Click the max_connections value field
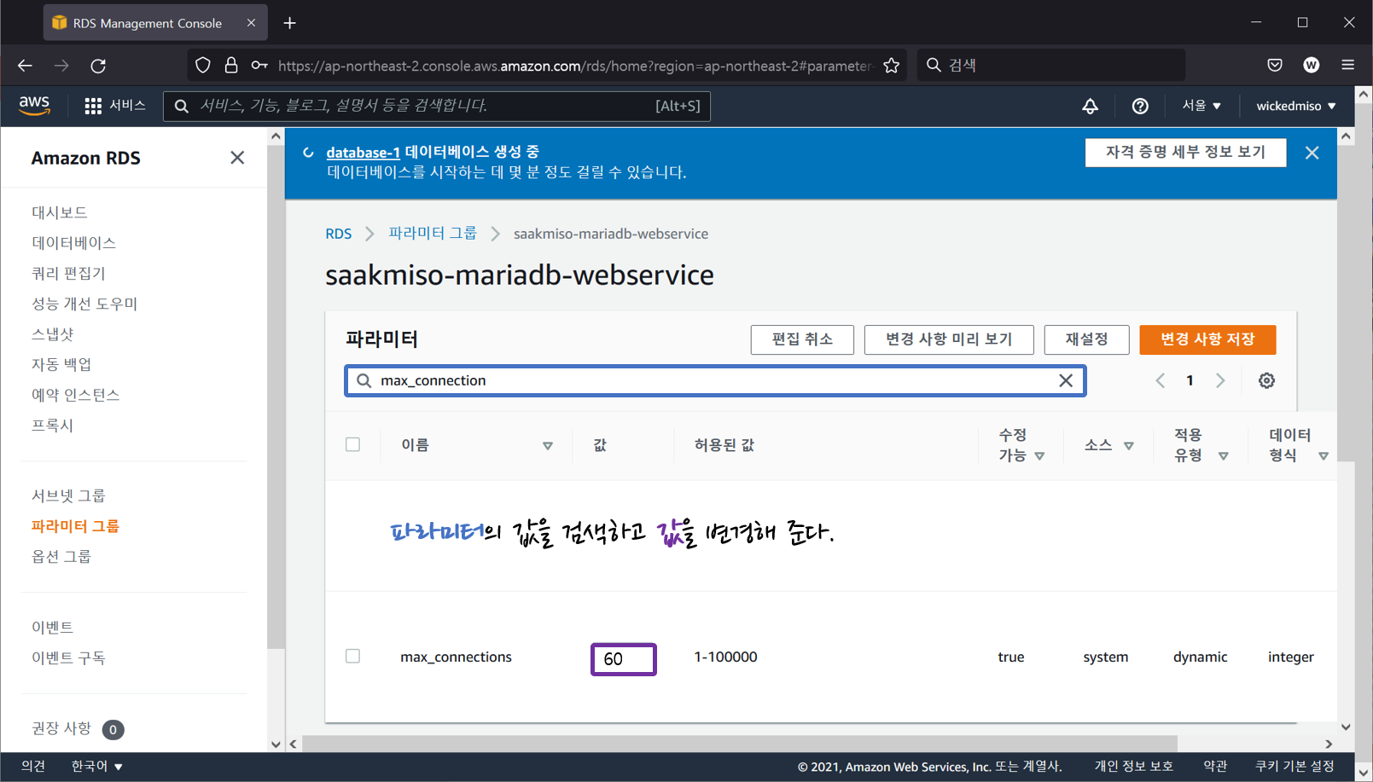This screenshot has width=1373, height=782. pos(624,659)
